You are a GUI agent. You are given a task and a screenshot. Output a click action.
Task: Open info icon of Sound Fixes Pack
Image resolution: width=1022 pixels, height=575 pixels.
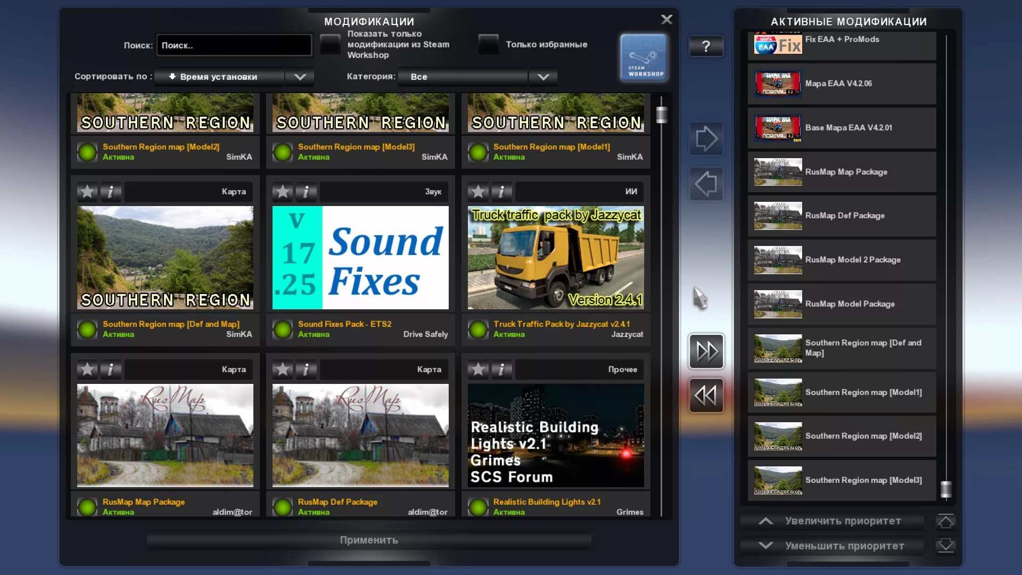tap(306, 192)
